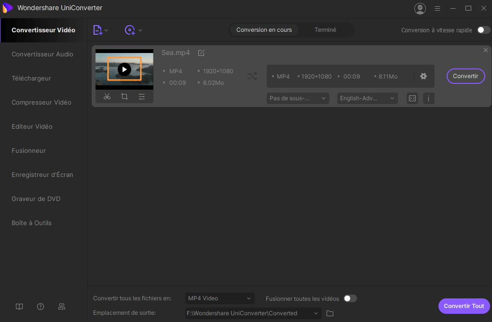The width and height of the screenshot is (492, 322).
Task: Open the crop tool below the video
Action: [x=124, y=96]
